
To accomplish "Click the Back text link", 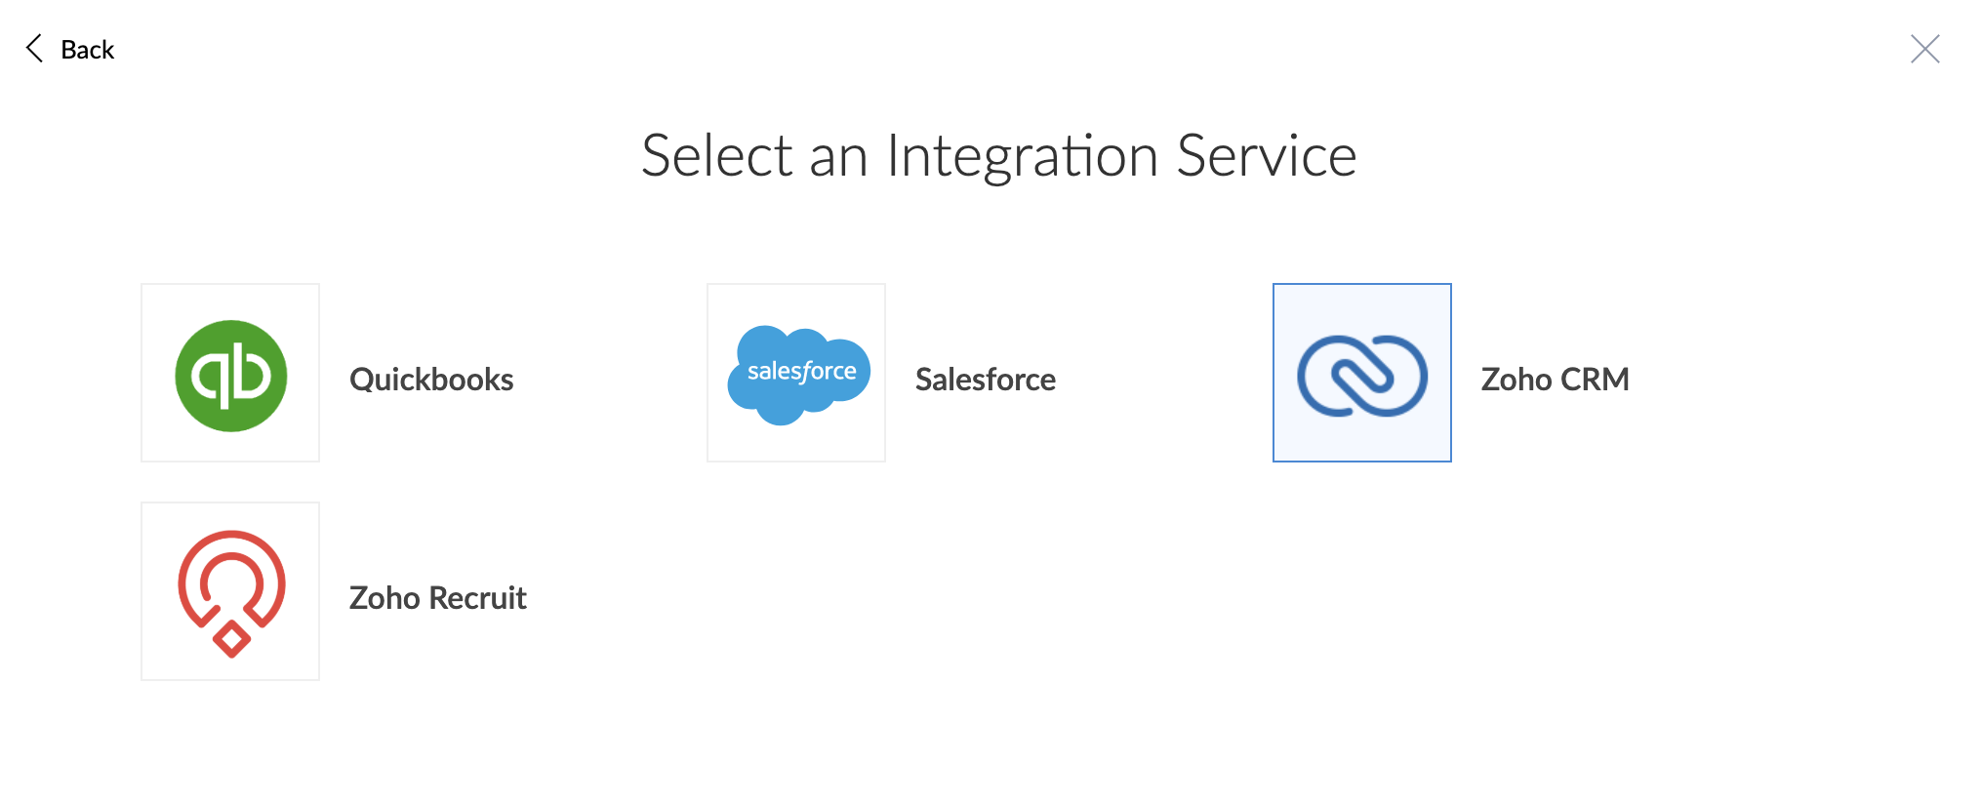I will (x=87, y=50).
